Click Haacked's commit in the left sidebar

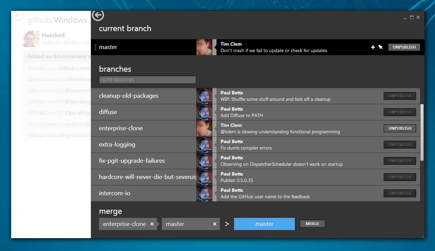(x=51, y=38)
